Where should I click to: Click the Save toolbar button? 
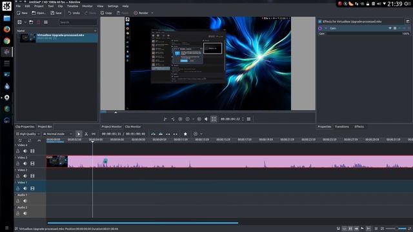click(56, 13)
